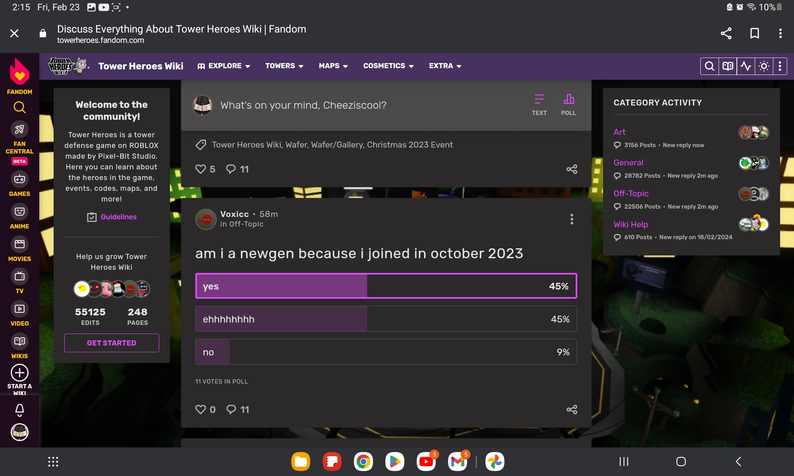Open the Maps menu

pos(333,66)
